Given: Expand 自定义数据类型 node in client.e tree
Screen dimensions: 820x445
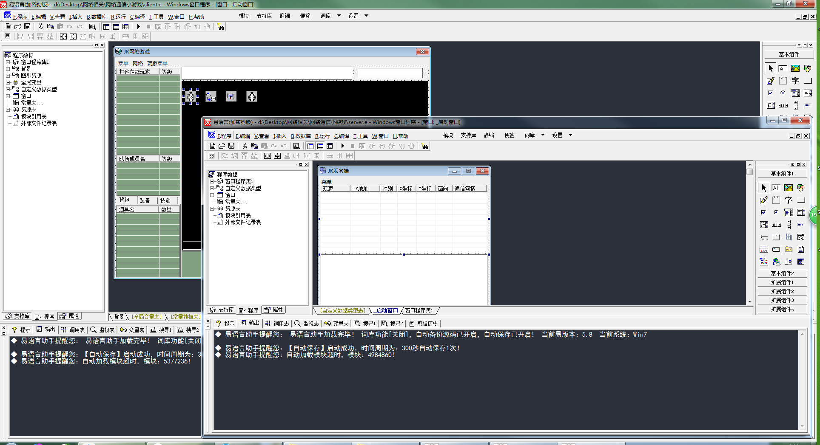Looking at the screenshot, I should click(8, 89).
